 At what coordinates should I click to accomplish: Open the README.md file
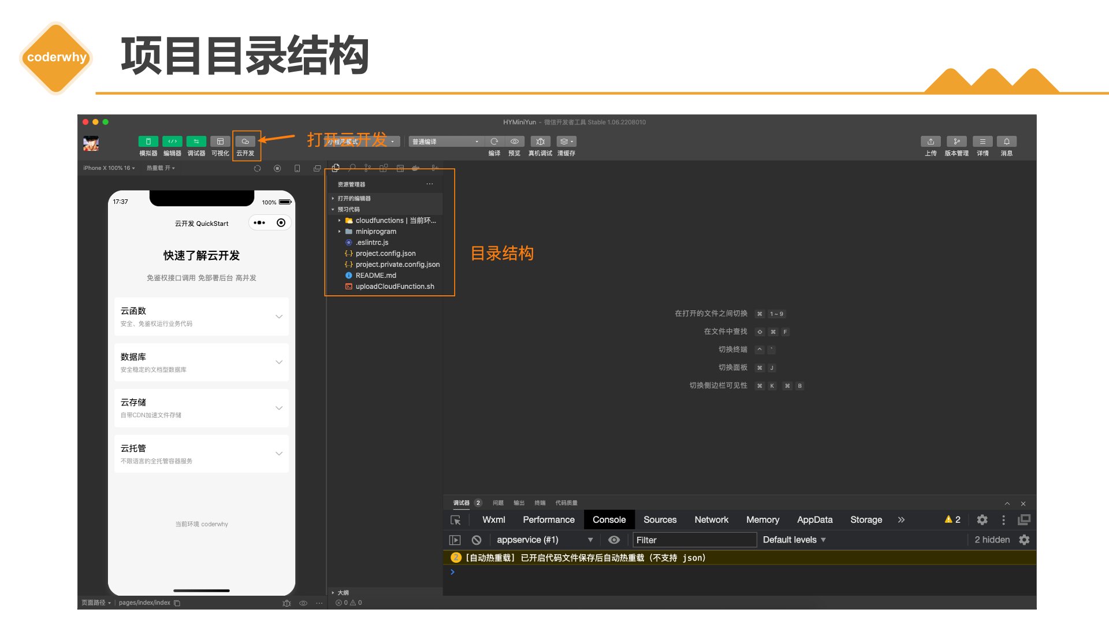pos(385,275)
